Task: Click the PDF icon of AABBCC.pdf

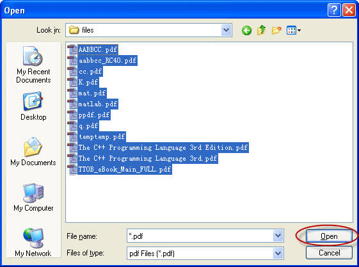Action: pos(72,49)
